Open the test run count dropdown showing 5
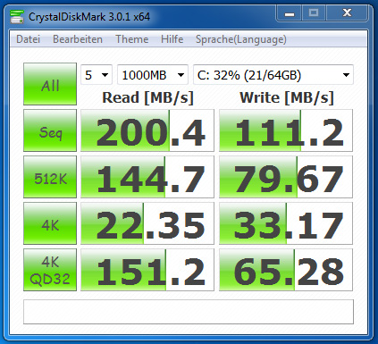 pyautogui.click(x=97, y=75)
